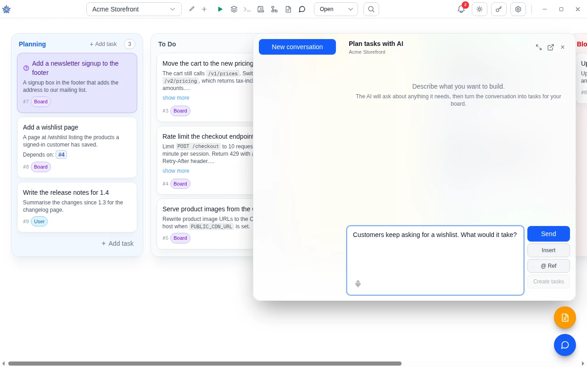Maximize the application window
The height and width of the screenshot is (367, 587).
pos(561,9)
